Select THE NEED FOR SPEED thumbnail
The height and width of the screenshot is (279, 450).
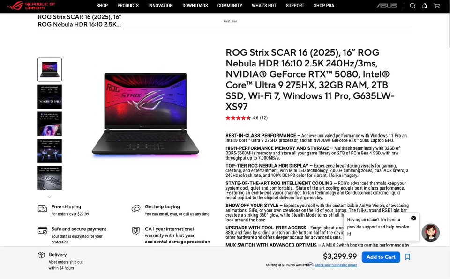point(50,96)
